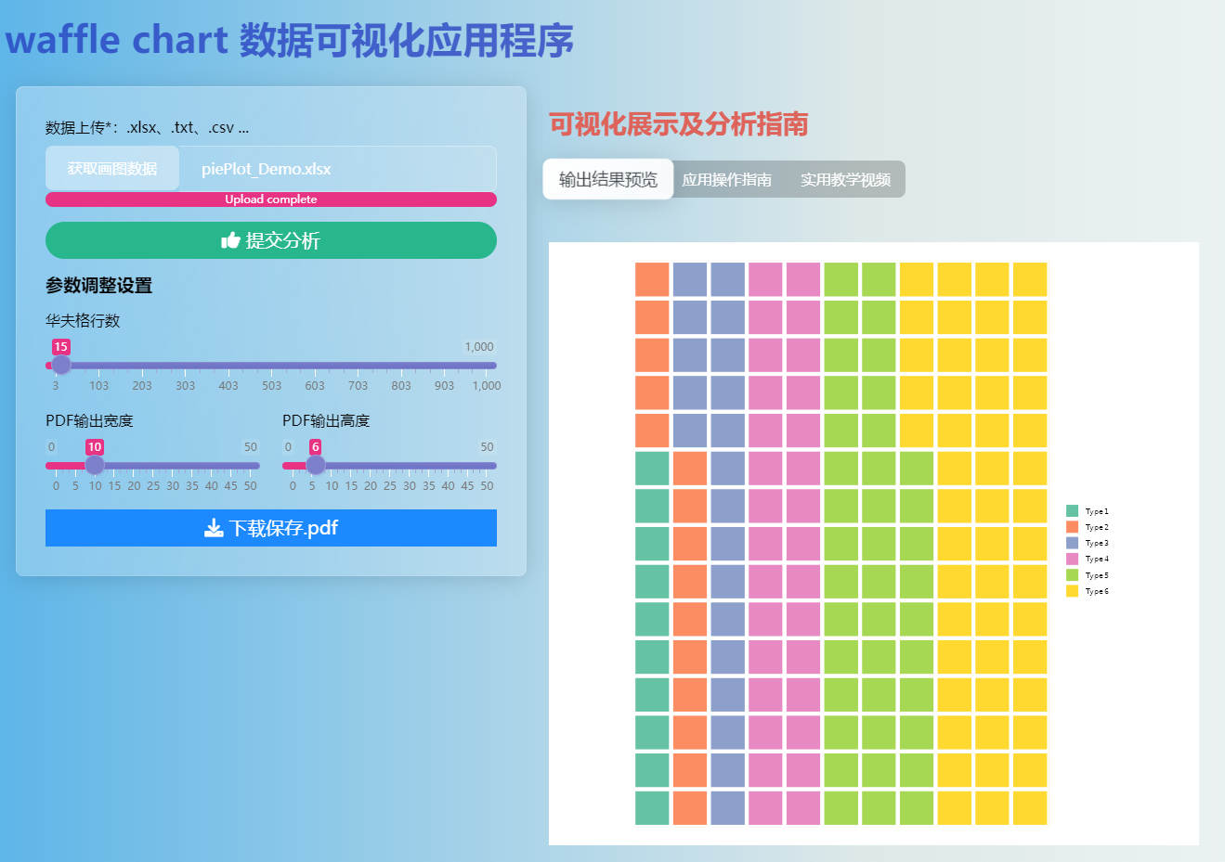Open the 实用教学视频 tab
1225x862 pixels.
(845, 179)
